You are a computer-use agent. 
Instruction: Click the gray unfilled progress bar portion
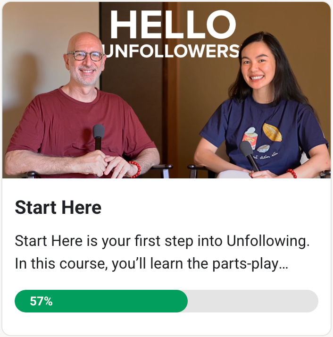point(253,301)
